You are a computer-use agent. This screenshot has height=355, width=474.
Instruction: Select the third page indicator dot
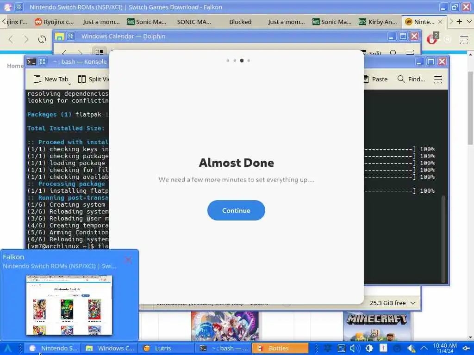[x=242, y=61]
